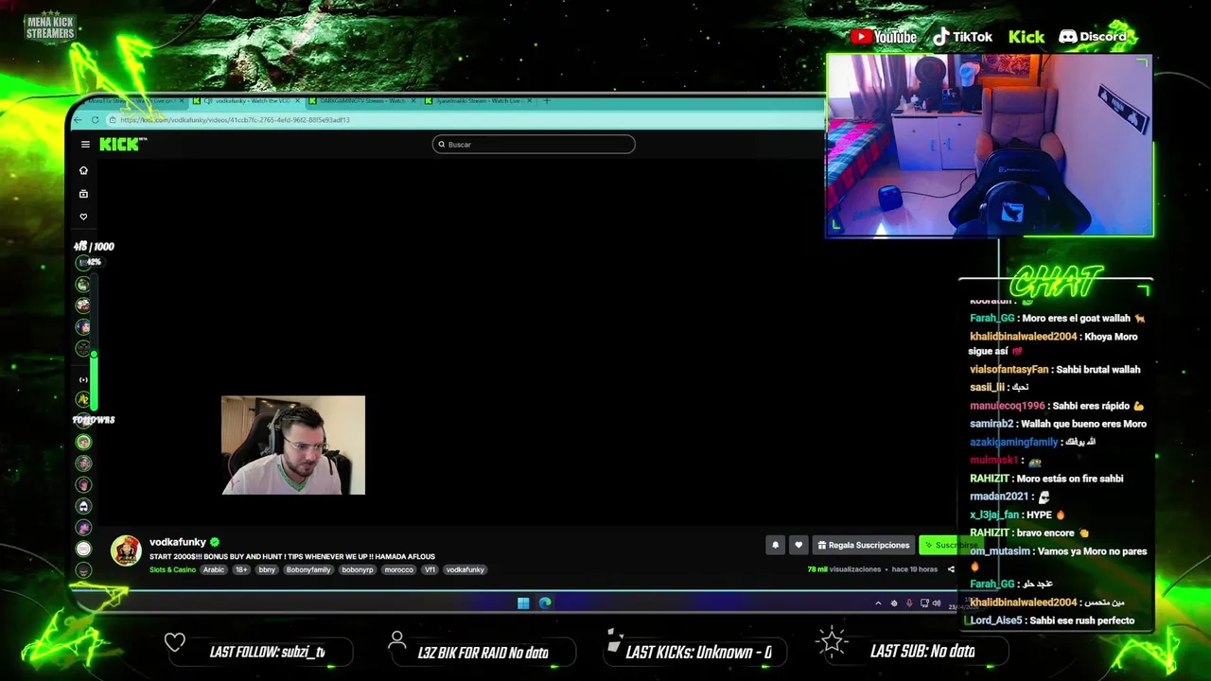Image resolution: width=1211 pixels, height=681 pixels.
Task: Switch to the ilyaselmaliki Stream tab
Action: point(480,100)
